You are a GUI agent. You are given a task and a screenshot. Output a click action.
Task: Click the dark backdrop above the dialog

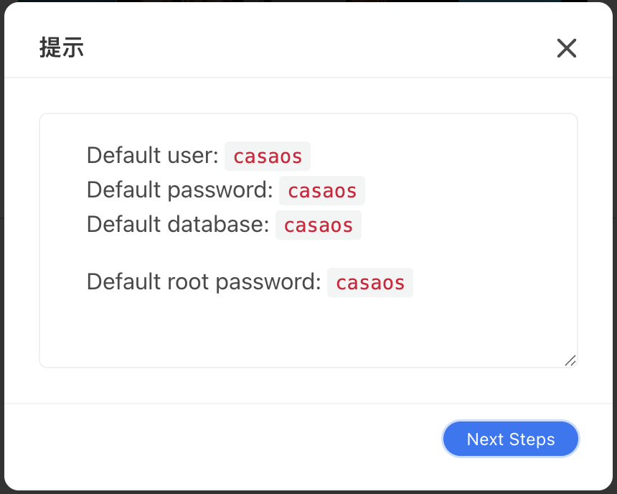(308, 1)
